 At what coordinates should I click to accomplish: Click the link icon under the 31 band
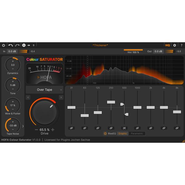(x=71, y=128)
